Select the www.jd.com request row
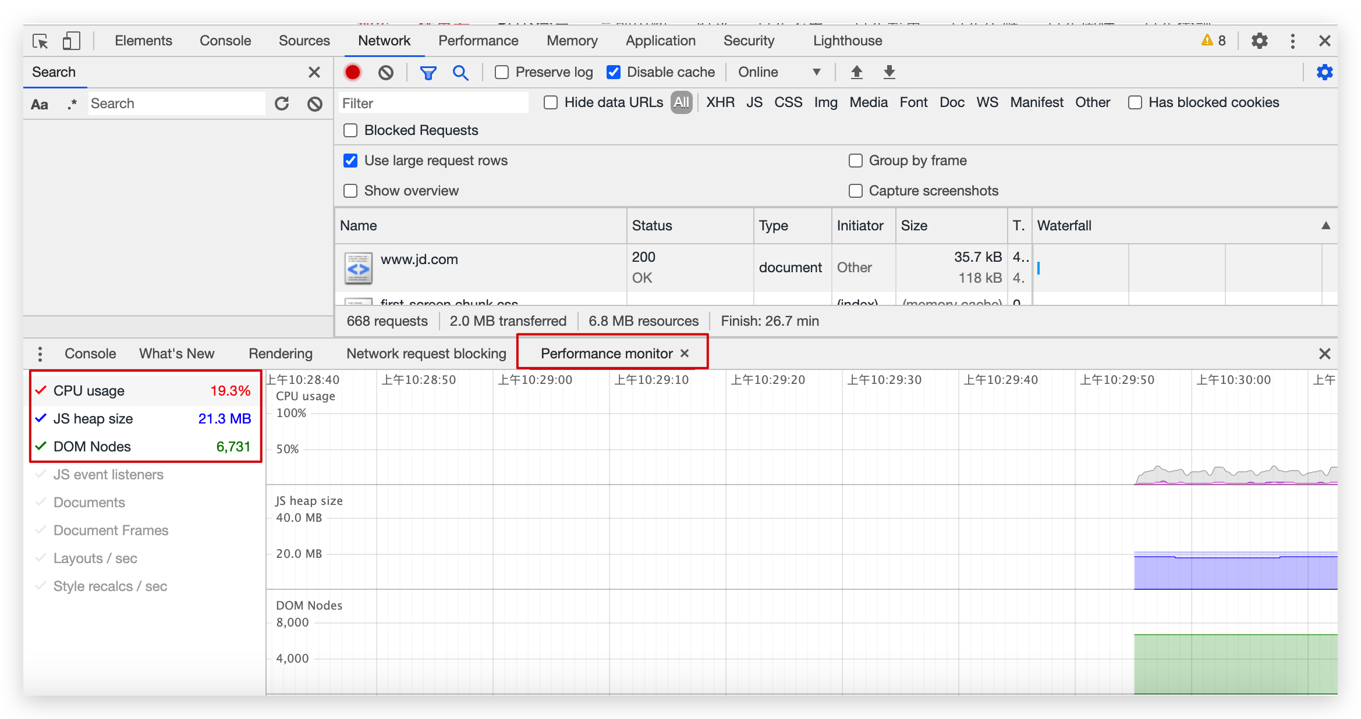The height and width of the screenshot is (719, 1361). point(836,268)
